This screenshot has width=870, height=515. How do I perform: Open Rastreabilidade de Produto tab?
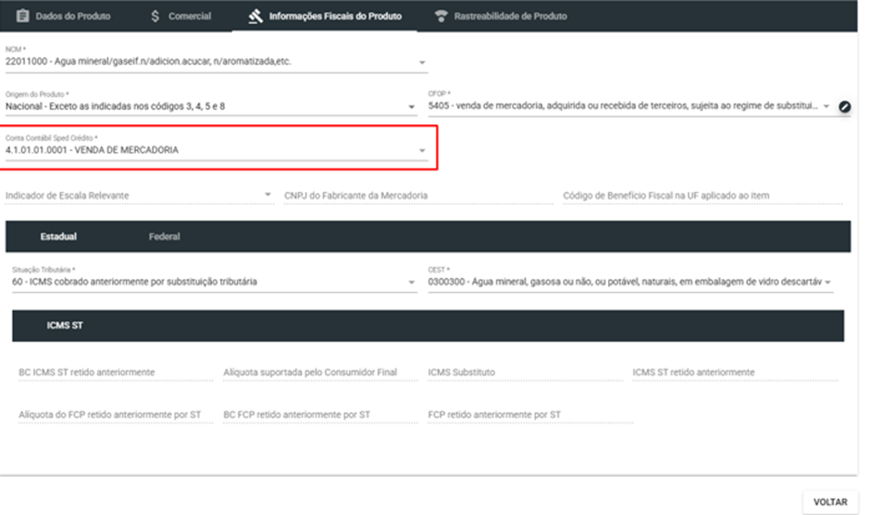[x=501, y=16]
